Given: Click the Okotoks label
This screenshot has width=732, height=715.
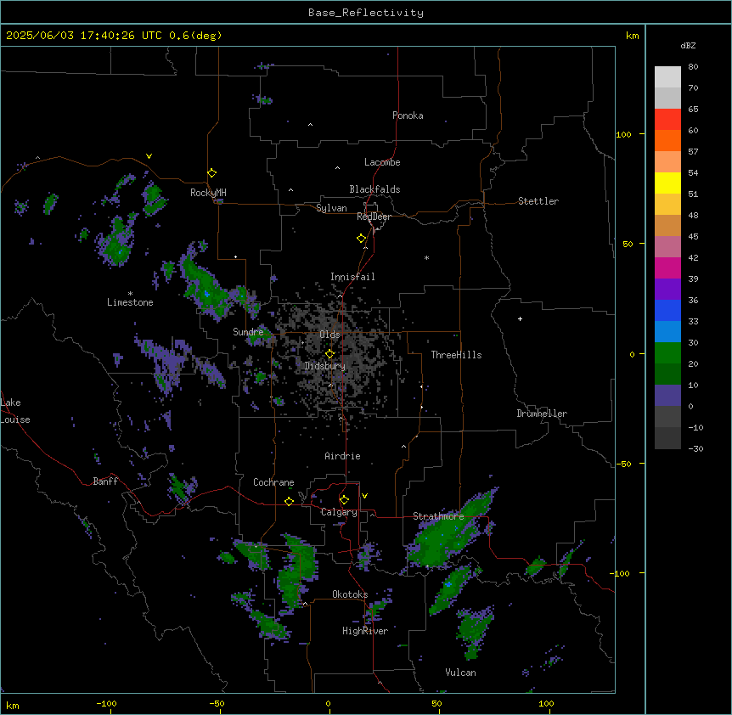Looking at the screenshot, I should tap(350, 594).
